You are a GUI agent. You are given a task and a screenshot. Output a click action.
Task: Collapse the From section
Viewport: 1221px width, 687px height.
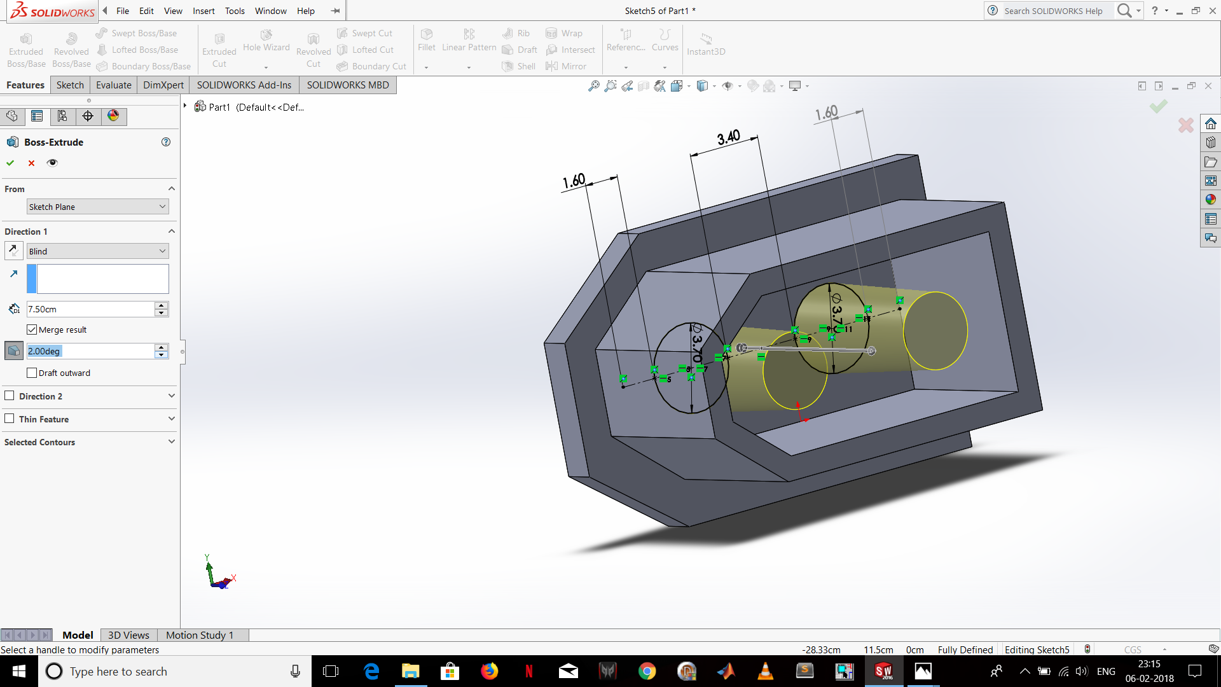[x=170, y=188]
